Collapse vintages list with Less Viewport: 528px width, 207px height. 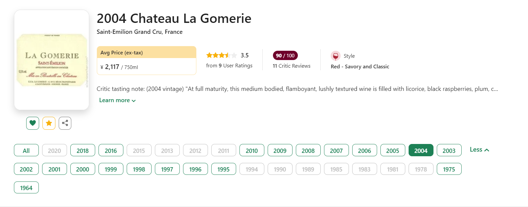[x=479, y=150]
